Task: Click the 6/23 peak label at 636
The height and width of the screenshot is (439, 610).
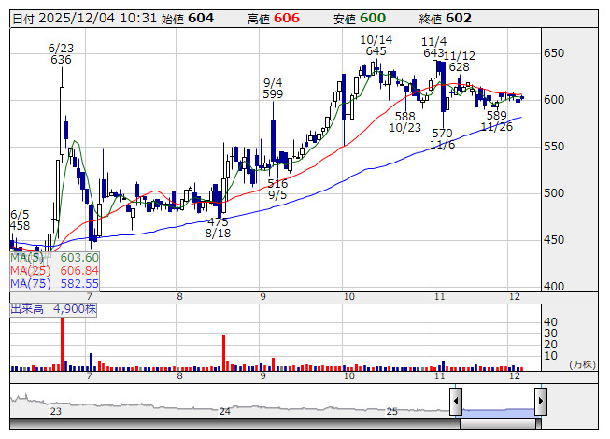Action: point(61,53)
